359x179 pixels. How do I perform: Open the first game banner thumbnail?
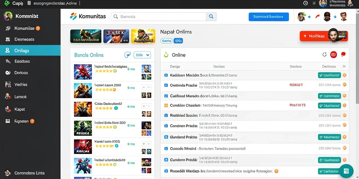(86, 36)
